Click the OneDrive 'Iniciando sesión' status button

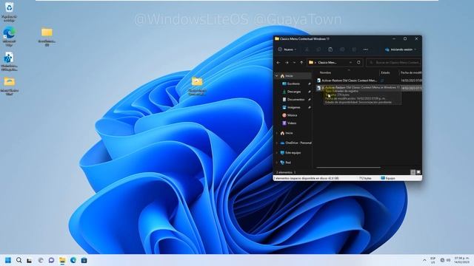(x=401, y=50)
